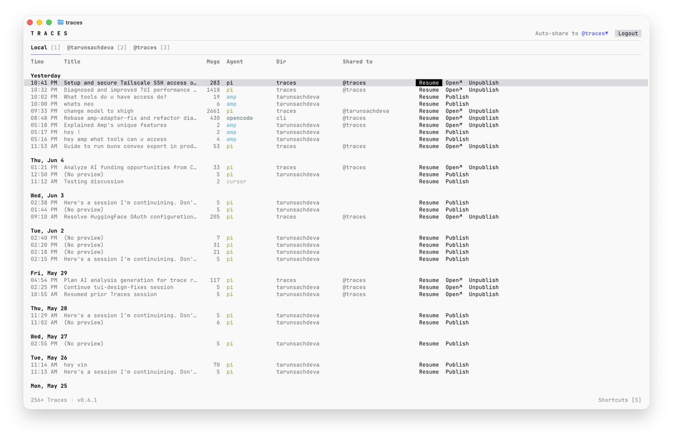Open the Auto-share @traces dropdown
The height and width of the screenshot is (440, 673).
(594, 34)
